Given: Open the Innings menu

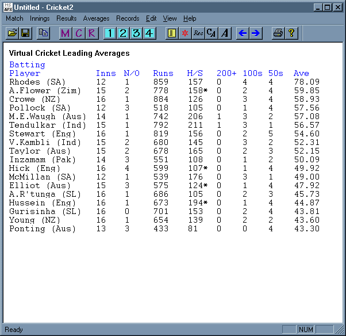Looking at the screenshot, I should pos(40,18).
